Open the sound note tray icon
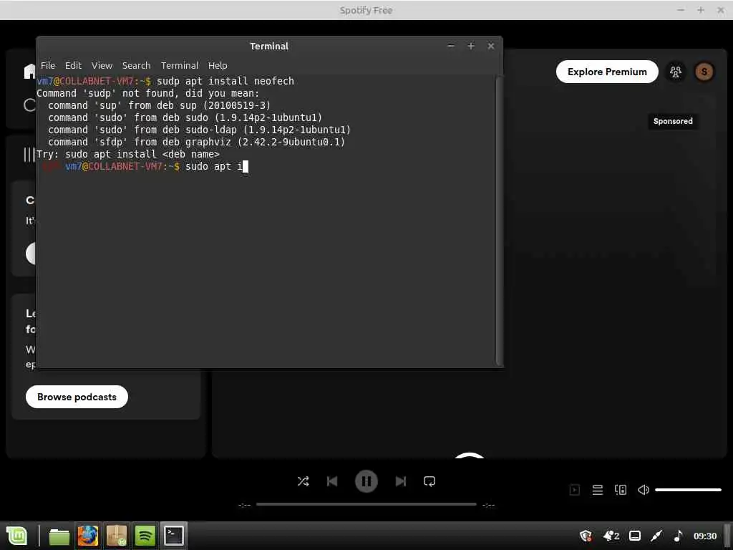Screen dimensions: 733x550 pyautogui.click(x=679, y=536)
